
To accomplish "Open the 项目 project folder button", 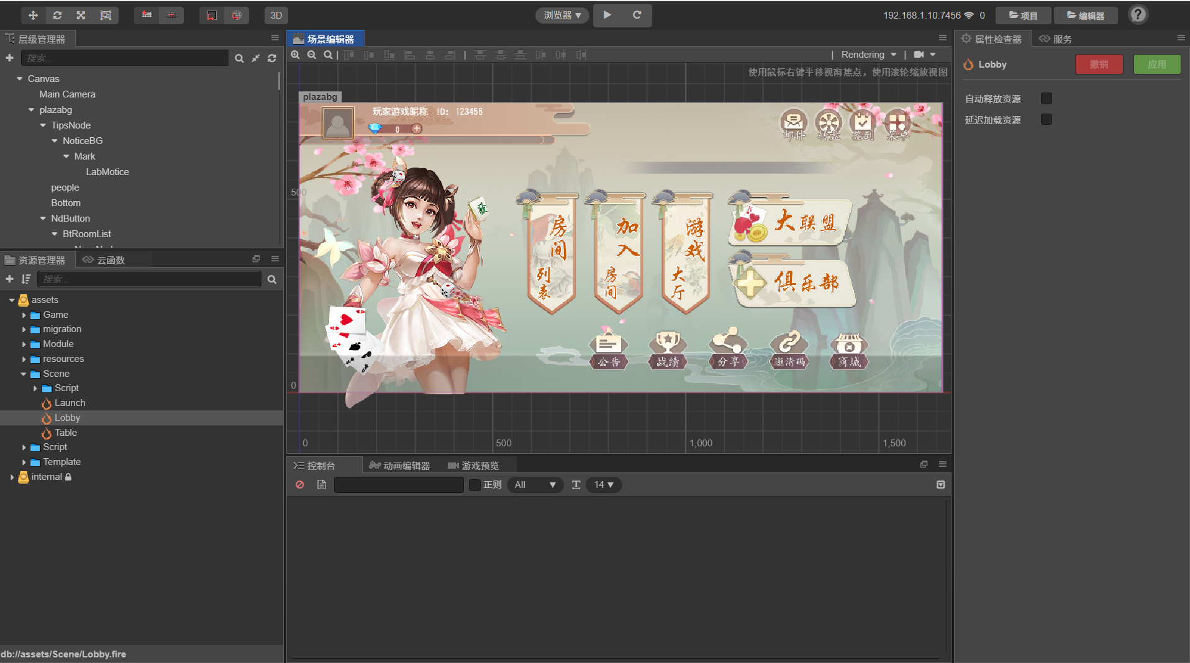I will tap(1023, 16).
